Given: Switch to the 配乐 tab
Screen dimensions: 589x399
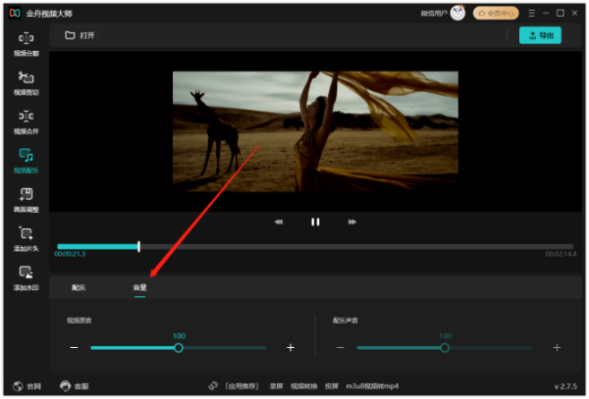Looking at the screenshot, I should click(x=79, y=287).
